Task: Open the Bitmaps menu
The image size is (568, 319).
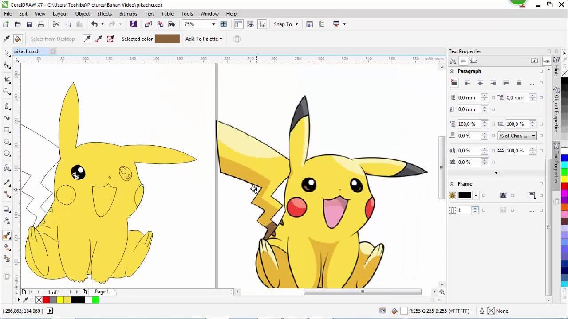Action: click(128, 14)
